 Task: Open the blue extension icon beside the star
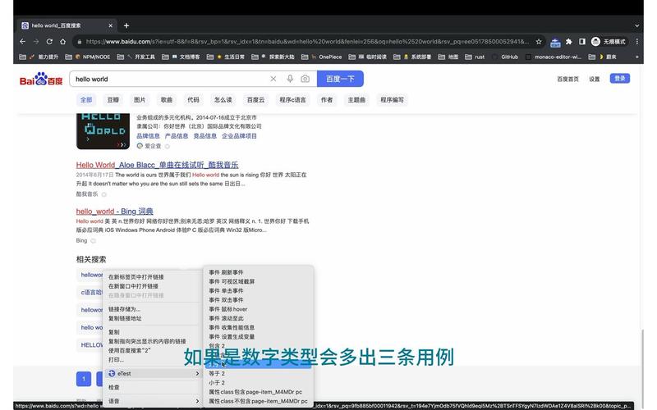(x=555, y=42)
